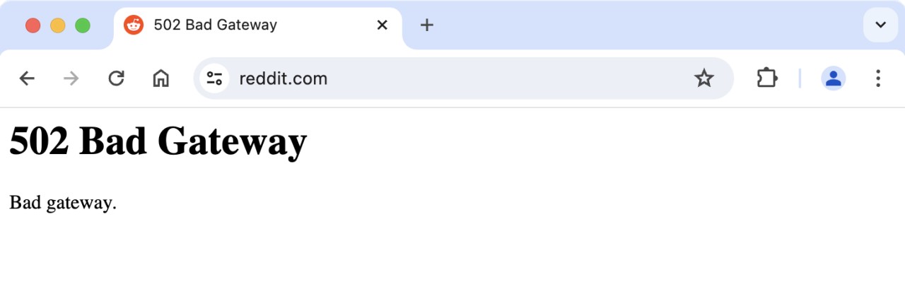Open the Extensions puzzle icon

coord(766,78)
